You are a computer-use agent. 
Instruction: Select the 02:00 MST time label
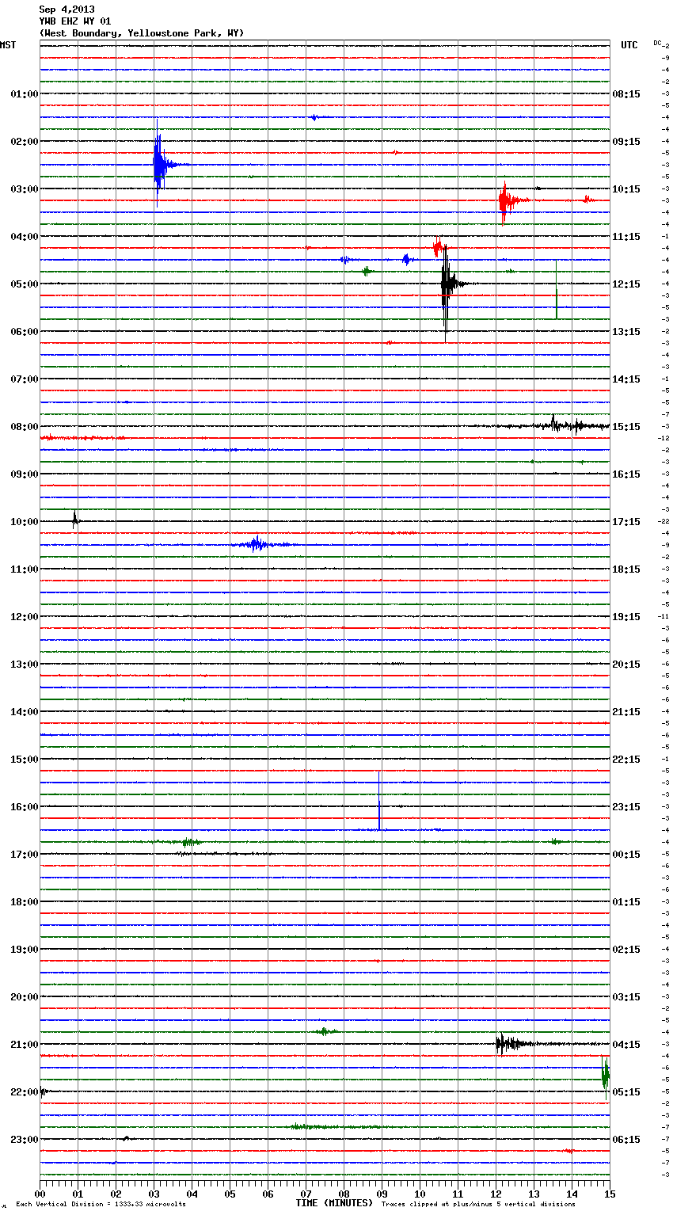tap(25, 141)
